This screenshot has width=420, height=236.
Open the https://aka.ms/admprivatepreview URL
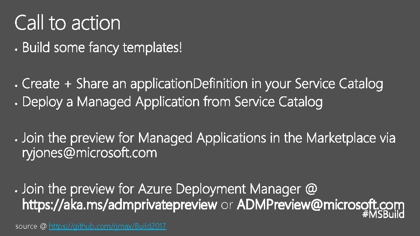(119, 205)
